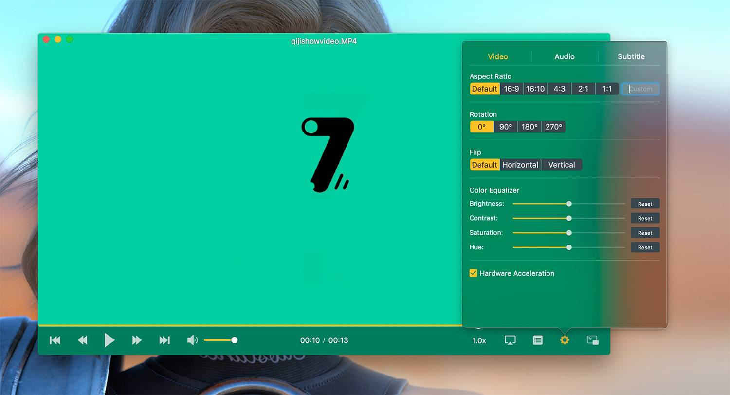730x395 pixels.
Task: Disable the Hardware Acceleration checkbox
Action: [473, 273]
